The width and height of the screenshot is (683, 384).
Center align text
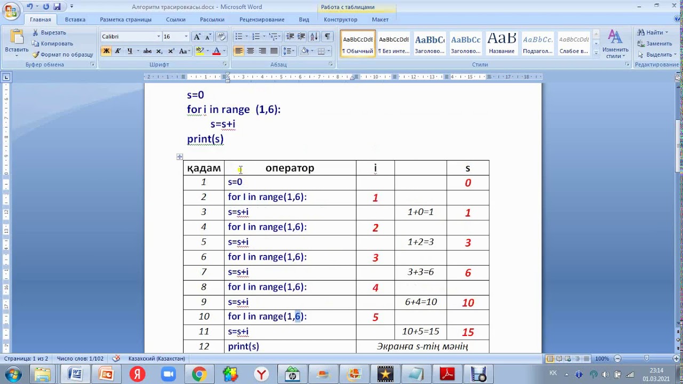point(251,51)
